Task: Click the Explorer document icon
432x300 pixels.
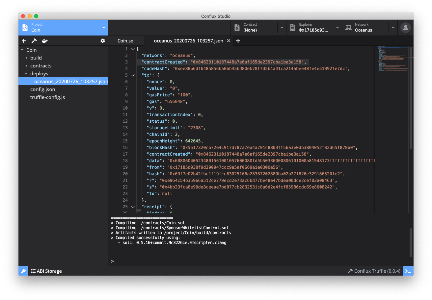Action: tap(292, 28)
